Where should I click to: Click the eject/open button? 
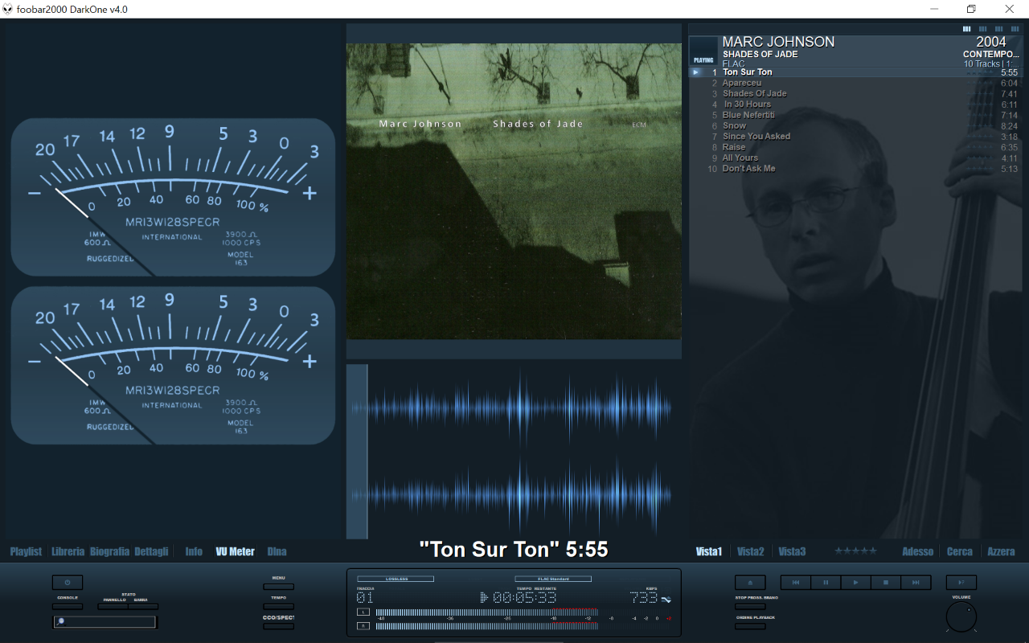click(750, 583)
